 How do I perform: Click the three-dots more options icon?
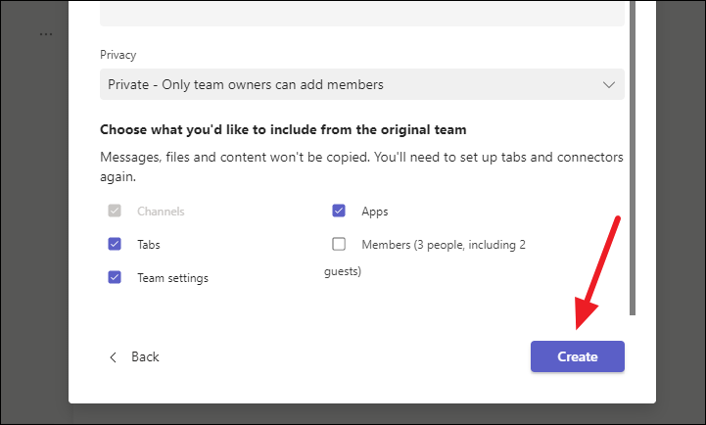point(46,34)
